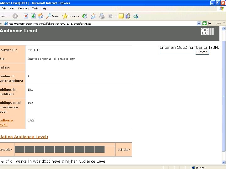
Task: Click the Internet zone status icon
Action: point(194,167)
